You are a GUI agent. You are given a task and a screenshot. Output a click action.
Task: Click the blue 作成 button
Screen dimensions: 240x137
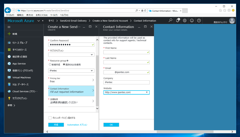tap(56, 125)
